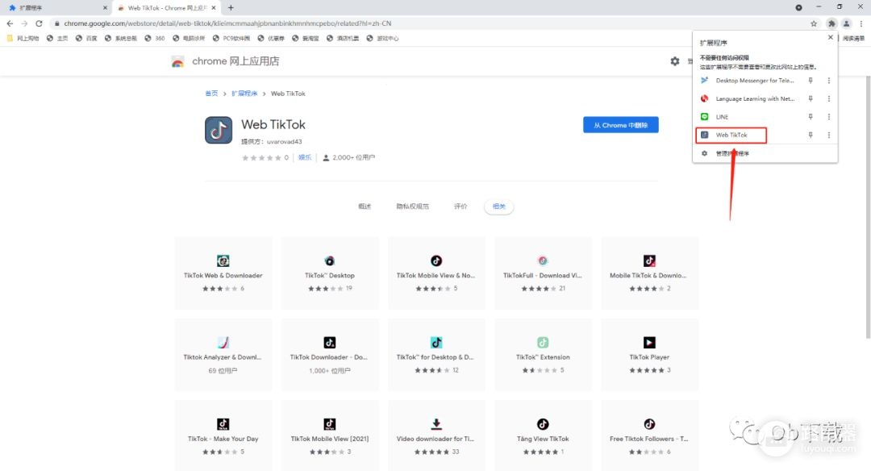
Task: Click the Mobile TikTok & Downlo... icon
Action: (649, 261)
